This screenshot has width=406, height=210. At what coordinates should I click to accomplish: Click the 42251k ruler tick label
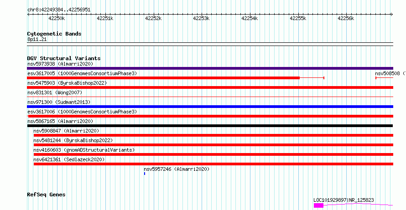tap(105, 18)
